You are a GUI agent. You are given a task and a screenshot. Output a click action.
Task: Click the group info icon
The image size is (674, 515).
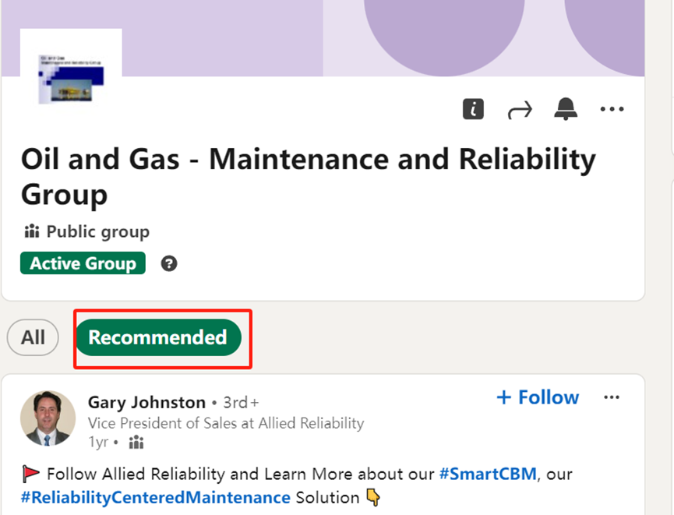pos(473,110)
